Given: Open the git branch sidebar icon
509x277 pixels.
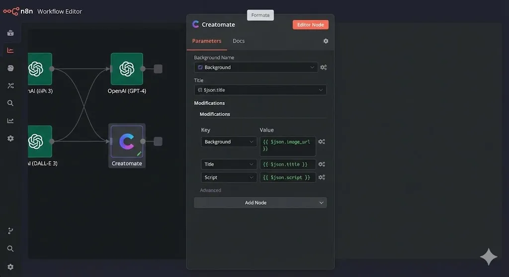Looking at the screenshot, I should pyautogui.click(x=10, y=231).
